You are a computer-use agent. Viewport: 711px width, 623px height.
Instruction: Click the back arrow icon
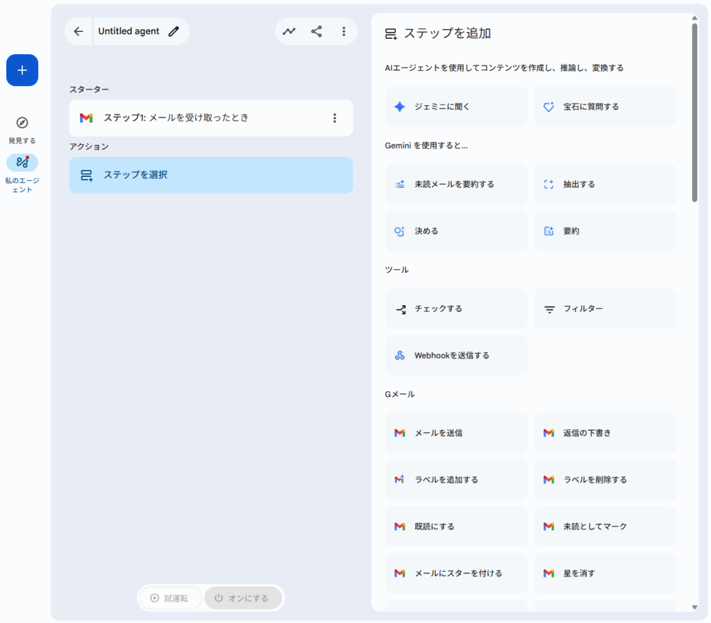[x=78, y=31]
